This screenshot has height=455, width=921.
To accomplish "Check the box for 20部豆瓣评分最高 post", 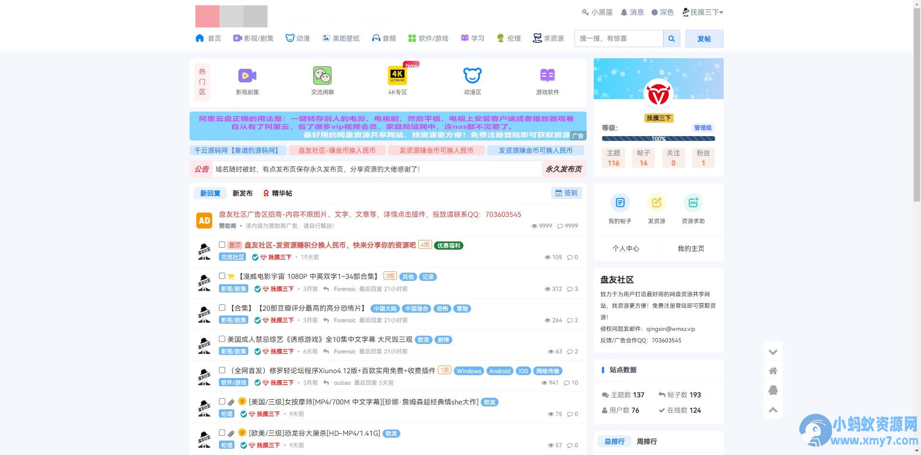I will (222, 307).
